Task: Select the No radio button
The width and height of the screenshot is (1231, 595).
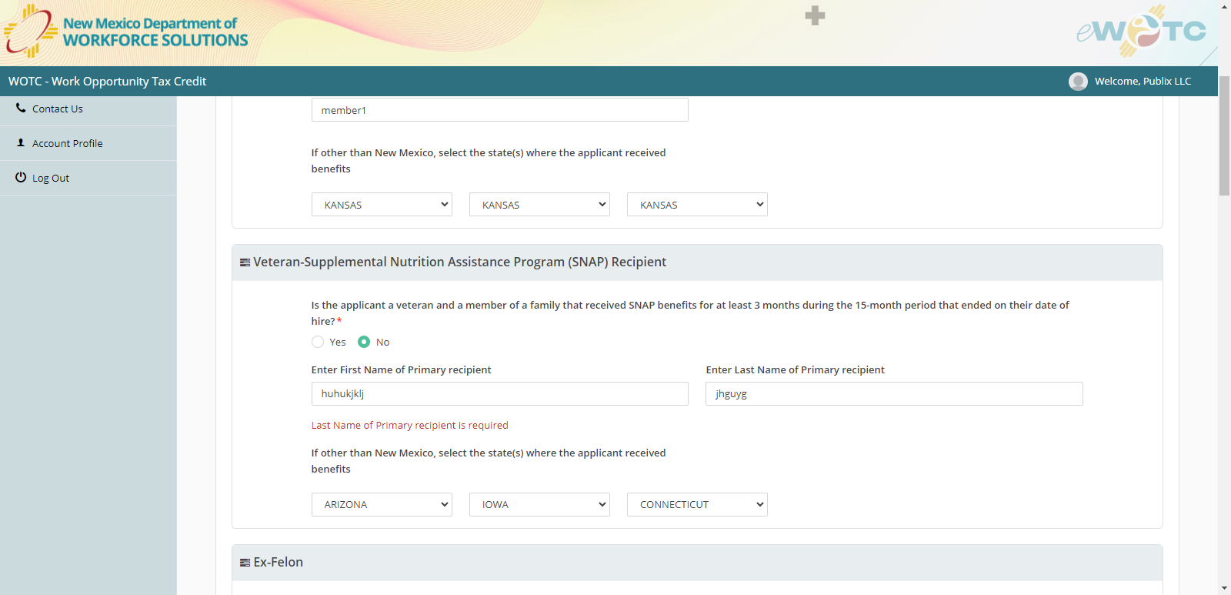Action: 364,342
